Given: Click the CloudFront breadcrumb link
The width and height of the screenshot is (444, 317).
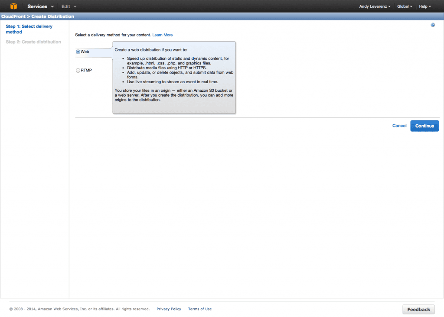Looking at the screenshot, I should [x=14, y=16].
